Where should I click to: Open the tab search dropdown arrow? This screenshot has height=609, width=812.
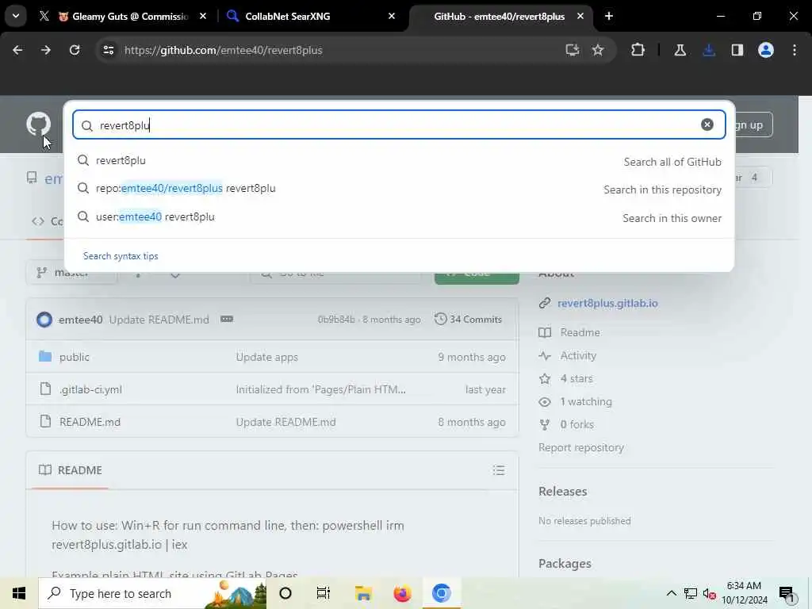pos(16,16)
